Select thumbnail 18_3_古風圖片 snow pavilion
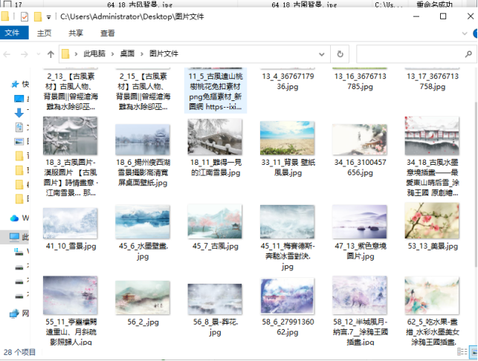Image resolution: width=478 pixels, height=361 pixels. (x=70, y=136)
